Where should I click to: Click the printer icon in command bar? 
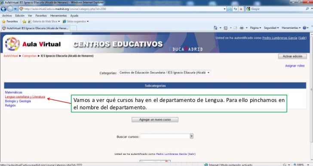coord(242,28)
